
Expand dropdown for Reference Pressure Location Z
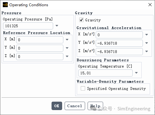coord(67,56)
